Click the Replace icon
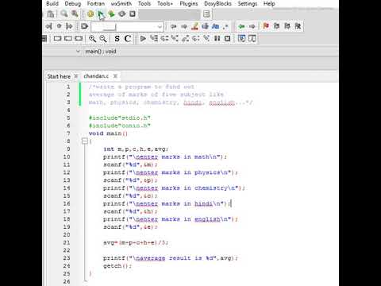 click(x=75, y=14)
